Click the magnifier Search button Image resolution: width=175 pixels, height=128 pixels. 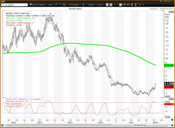tap(33, 5)
